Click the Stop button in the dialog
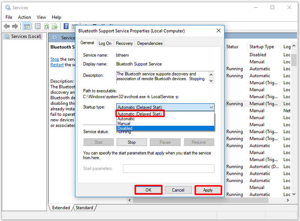The height and width of the screenshot is (221, 300). (132, 142)
